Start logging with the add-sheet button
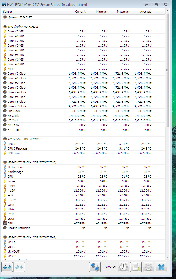Image resolution: width=176 pixels, height=279 pixels. (x=136, y=267)
